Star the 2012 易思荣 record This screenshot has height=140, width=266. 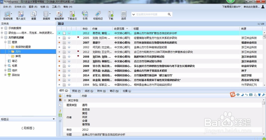pyautogui.click(x=69, y=33)
